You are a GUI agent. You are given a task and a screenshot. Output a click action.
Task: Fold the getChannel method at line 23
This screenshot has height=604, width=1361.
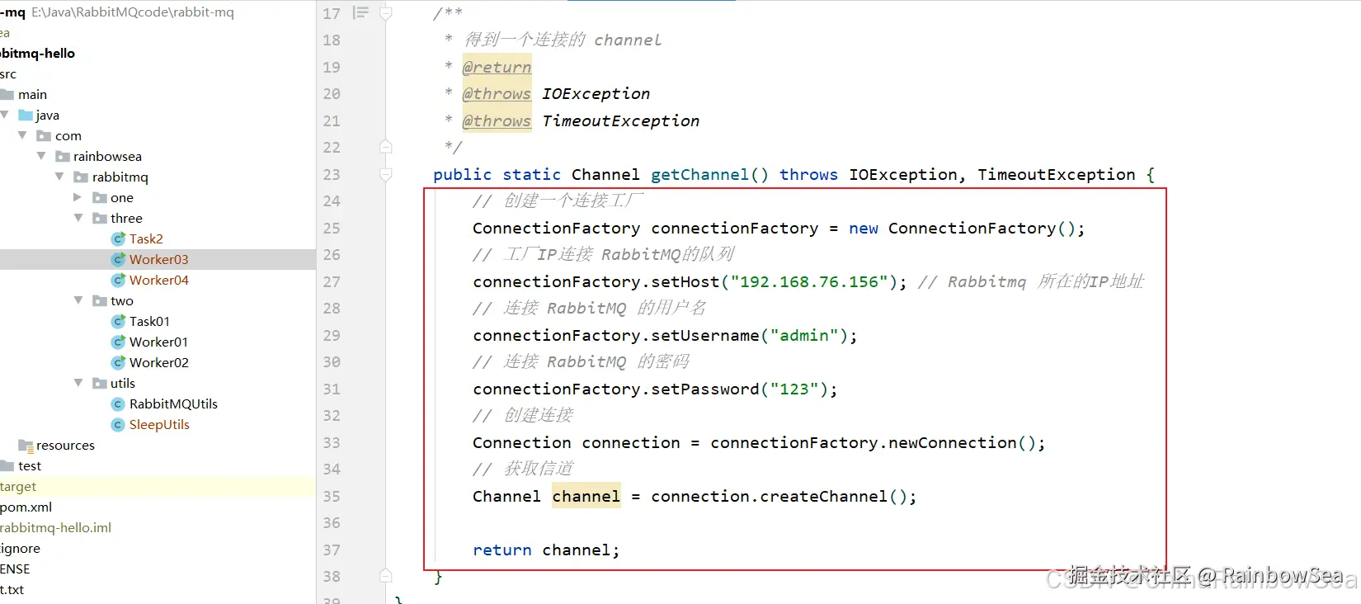(385, 174)
